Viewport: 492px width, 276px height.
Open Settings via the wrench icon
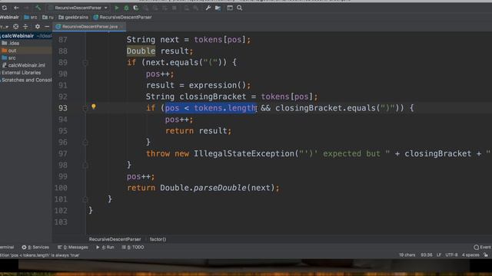208,8
